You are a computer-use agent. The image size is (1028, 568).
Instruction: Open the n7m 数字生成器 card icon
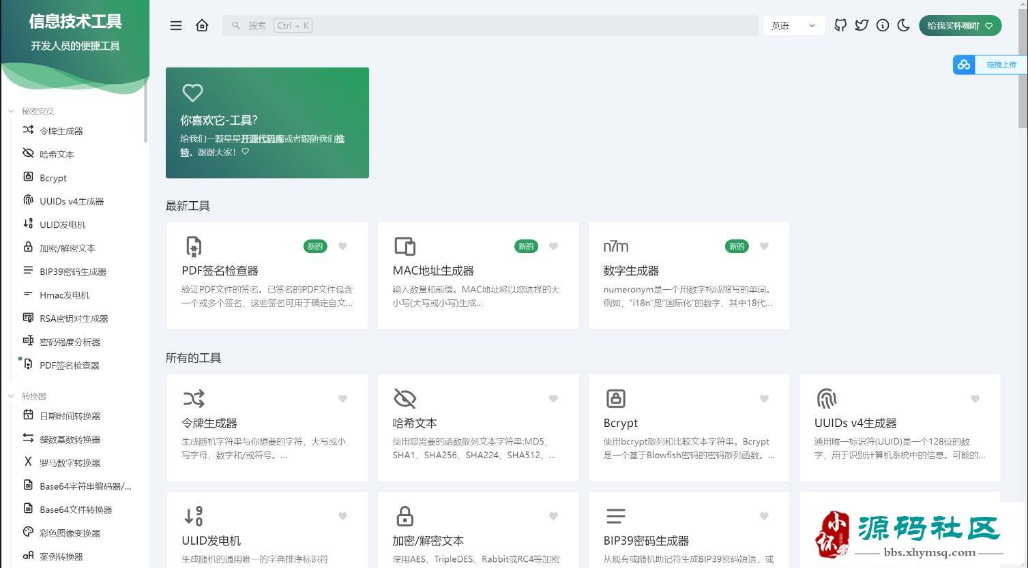coord(616,246)
